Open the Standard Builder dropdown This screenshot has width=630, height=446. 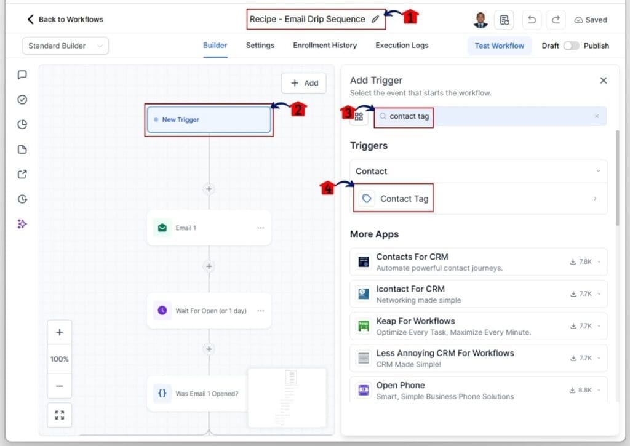tap(65, 46)
